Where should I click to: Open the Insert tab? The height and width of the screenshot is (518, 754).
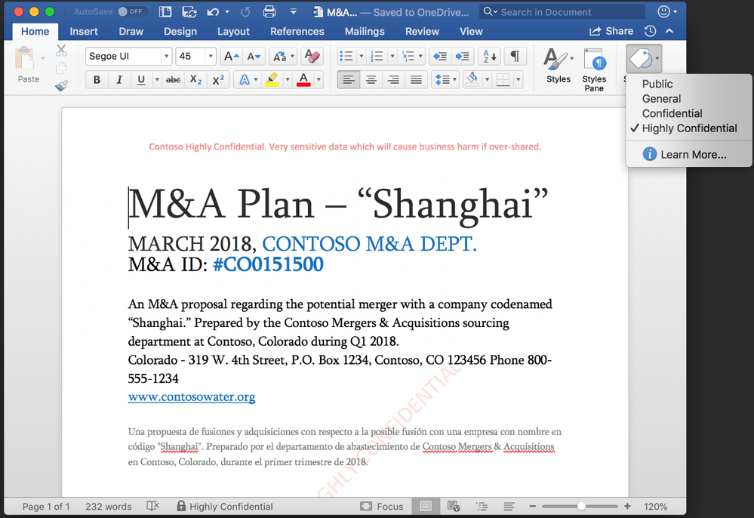point(84,31)
